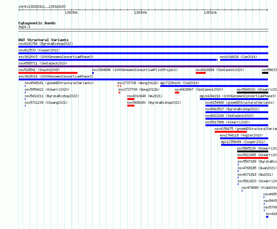Select esv3619014 (1000GenomesConsortiumPhase3) label
This screenshot has height=229, width=277.
pos(56,76)
